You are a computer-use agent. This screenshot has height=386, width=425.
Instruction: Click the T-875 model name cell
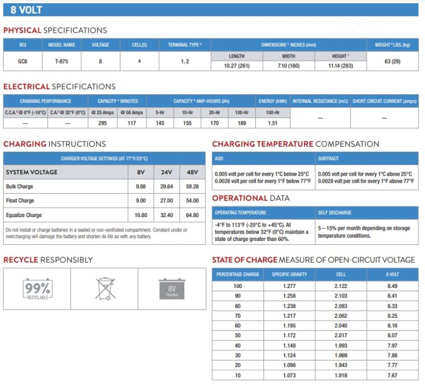point(61,61)
